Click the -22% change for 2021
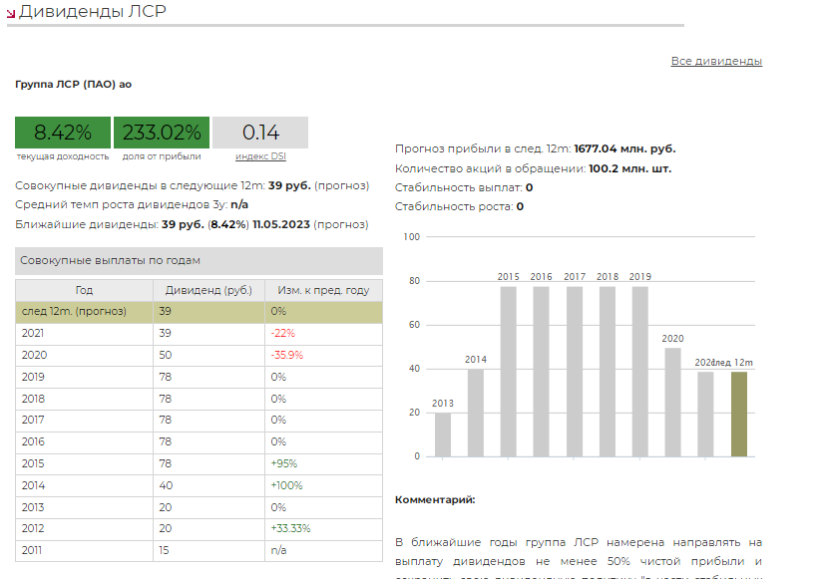The height and width of the screenshot is (579, 821). 282,333
